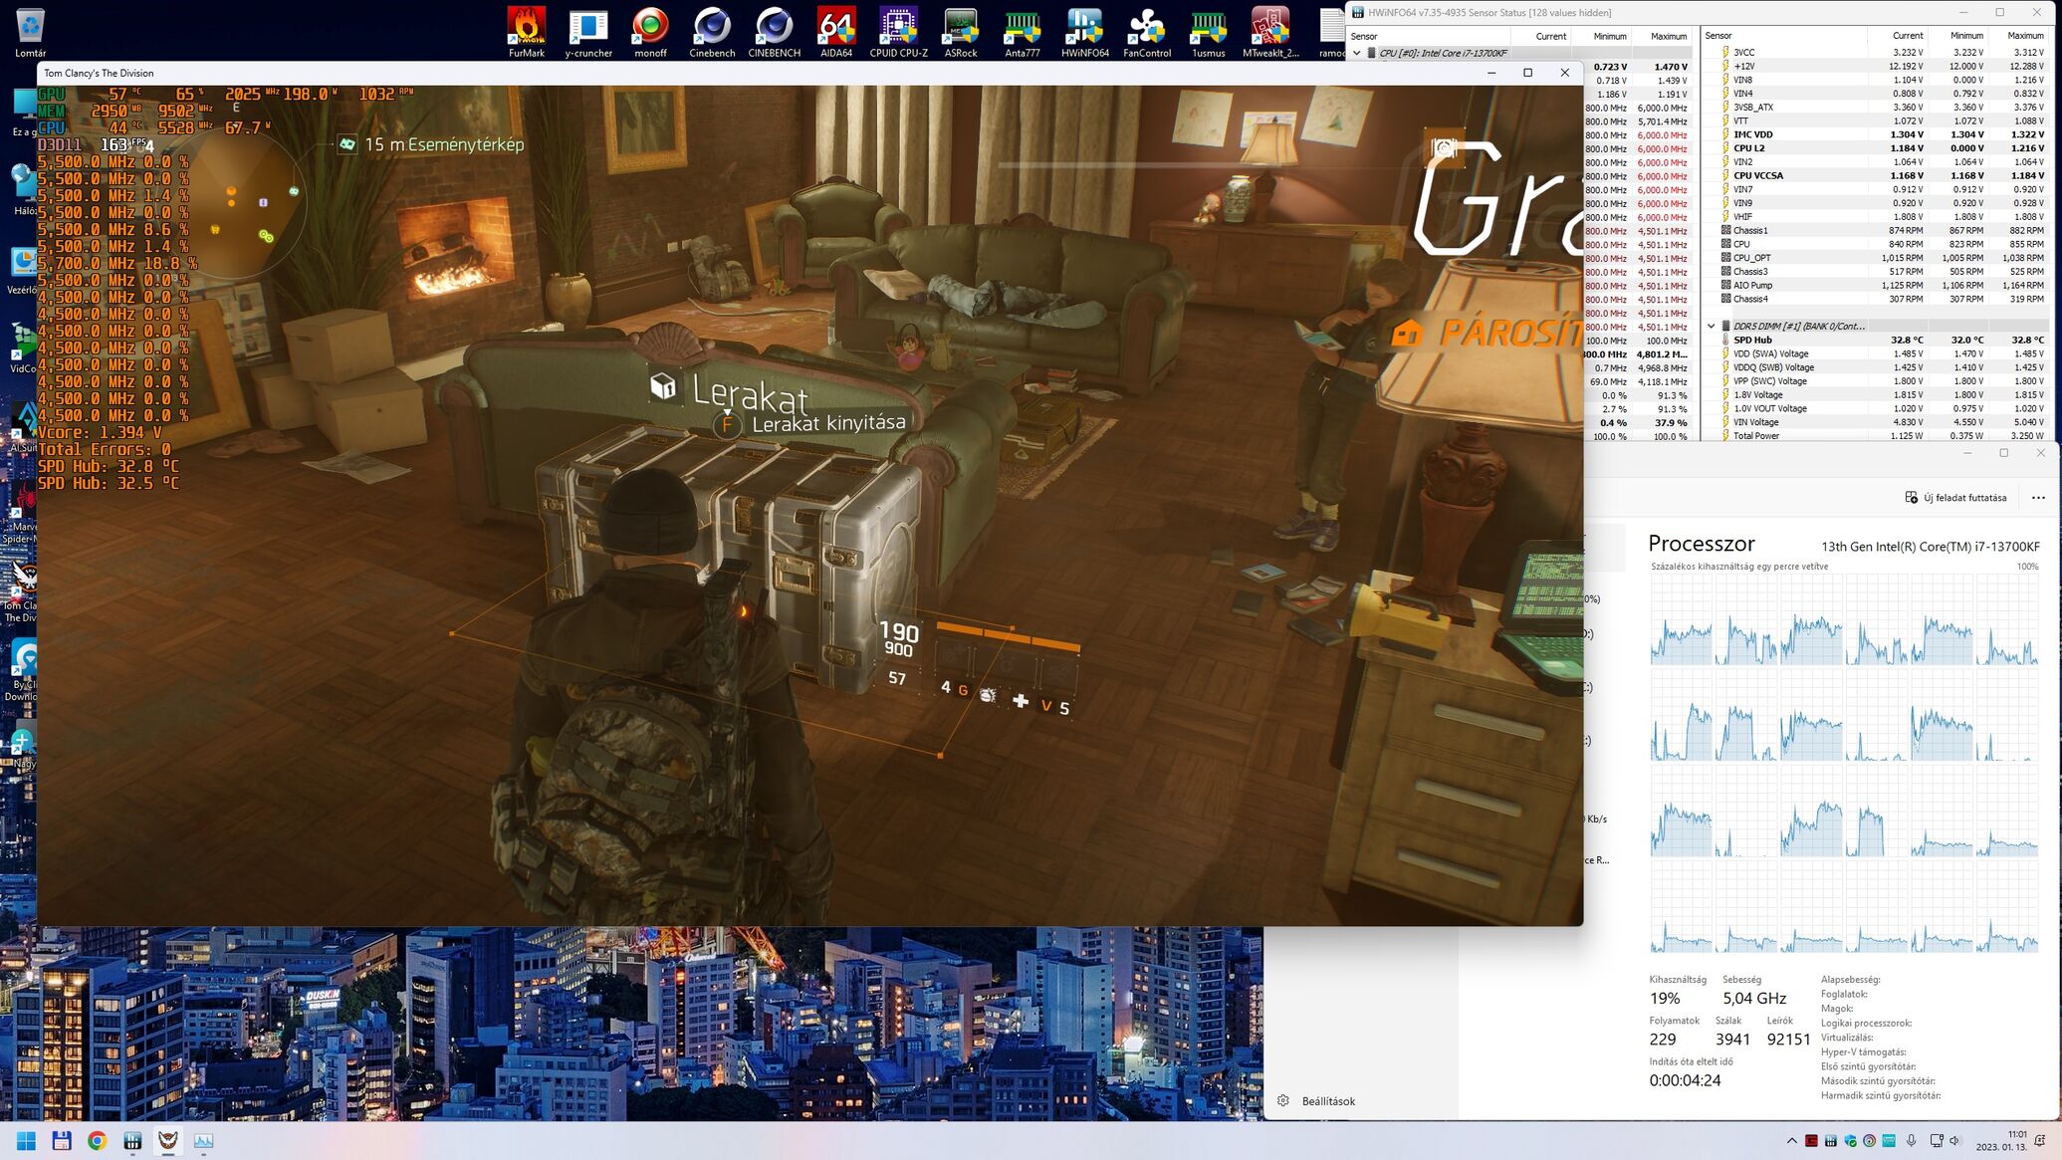The image size is (2062, 1160).
Task: Open the volume speaker tray icon
Action: tap(1954, 1141)
